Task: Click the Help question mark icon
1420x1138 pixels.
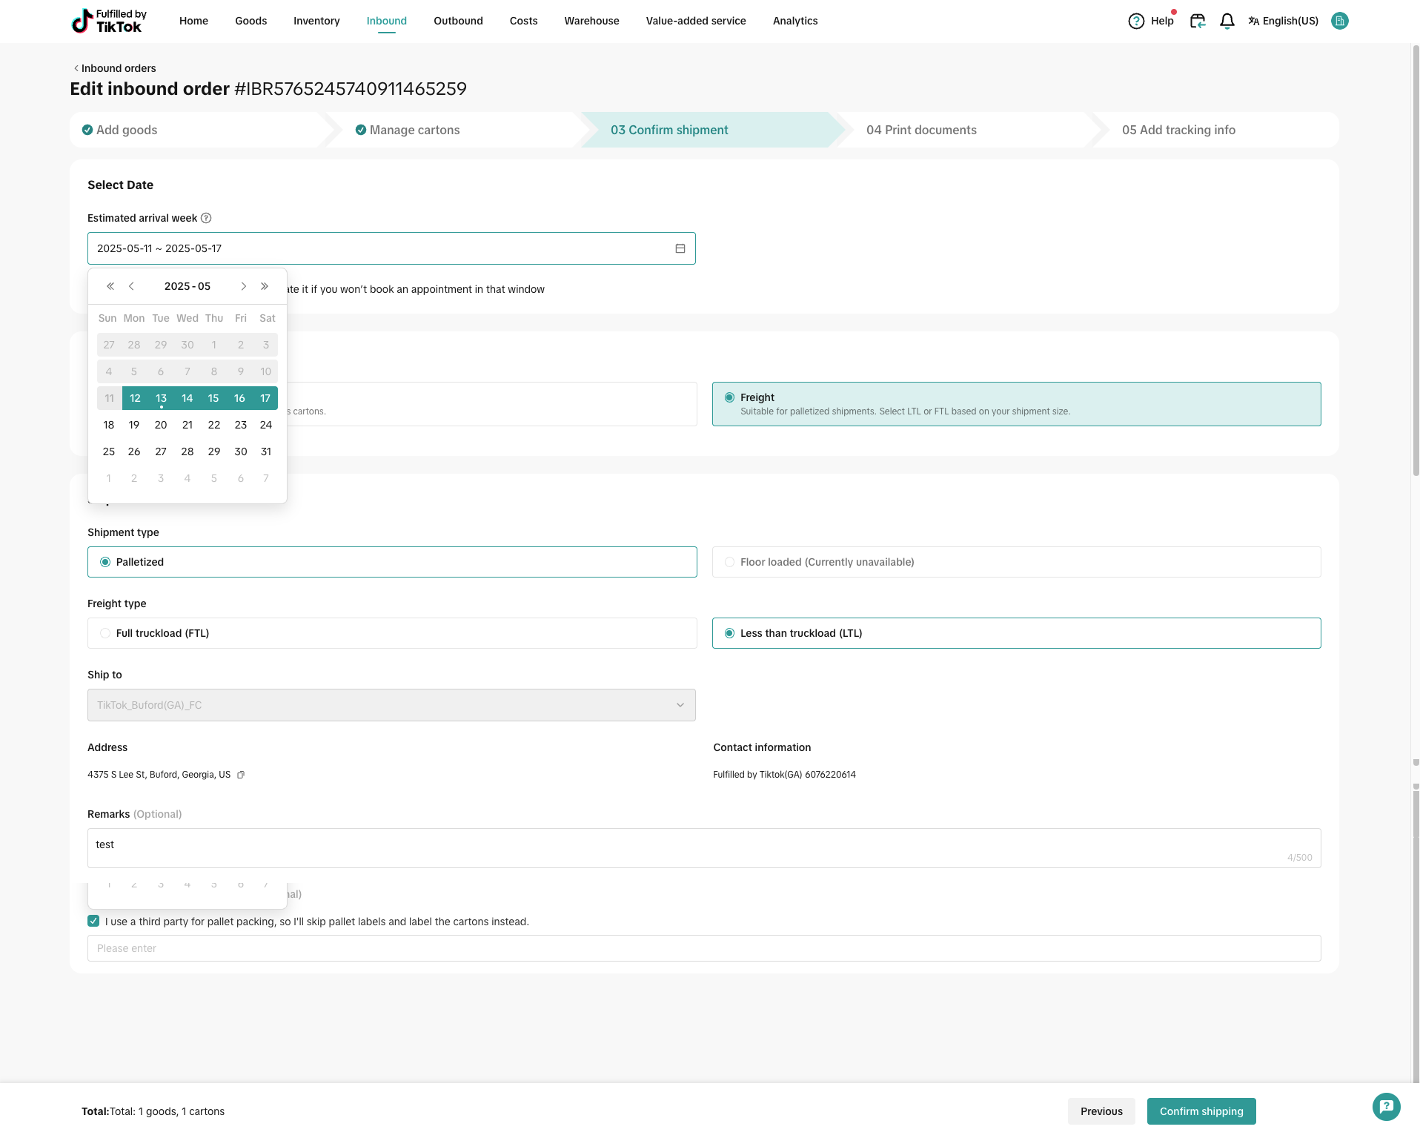Action: point(1135,21)
